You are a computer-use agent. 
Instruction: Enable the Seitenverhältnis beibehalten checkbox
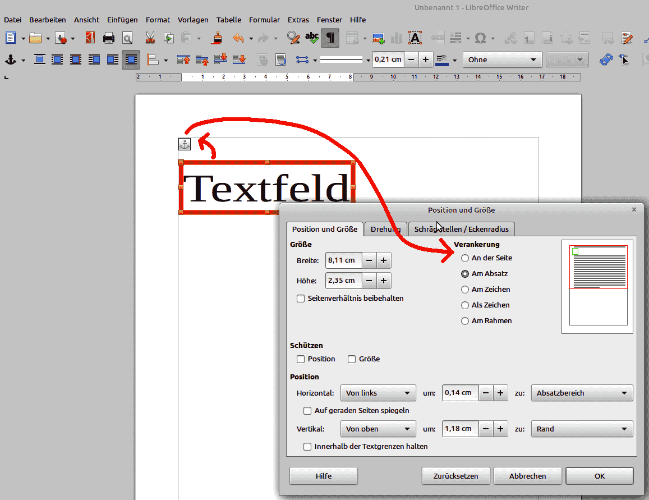pos(301,298)
